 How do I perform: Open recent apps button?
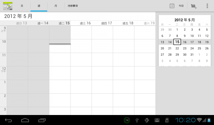tap(42, 120)
